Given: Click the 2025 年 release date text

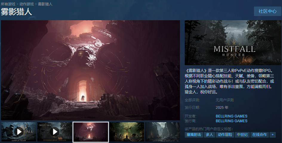Looking at the screenshot, I should 222,108.
